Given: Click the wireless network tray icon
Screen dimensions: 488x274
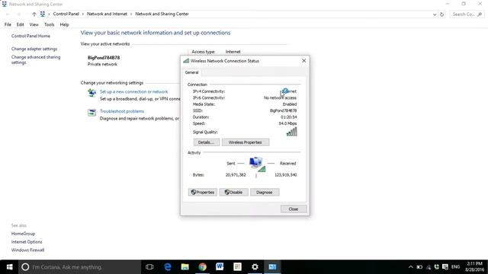Looking at the screenshot, I should 429,267.
